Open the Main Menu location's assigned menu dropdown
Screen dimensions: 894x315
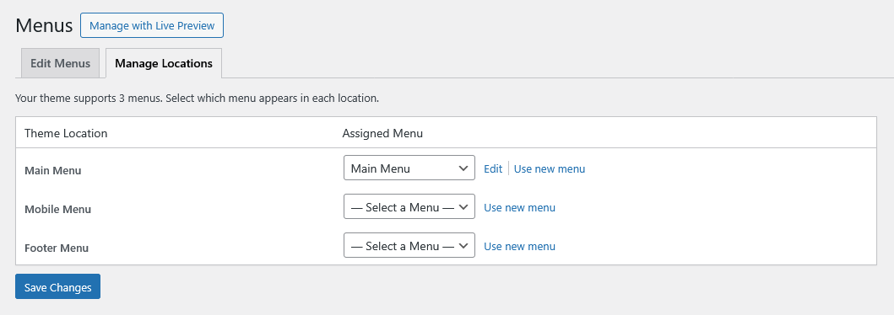point(409,168)
